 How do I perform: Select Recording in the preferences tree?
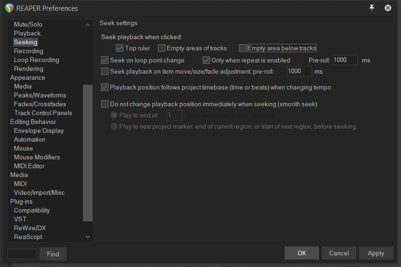[28, 51]
